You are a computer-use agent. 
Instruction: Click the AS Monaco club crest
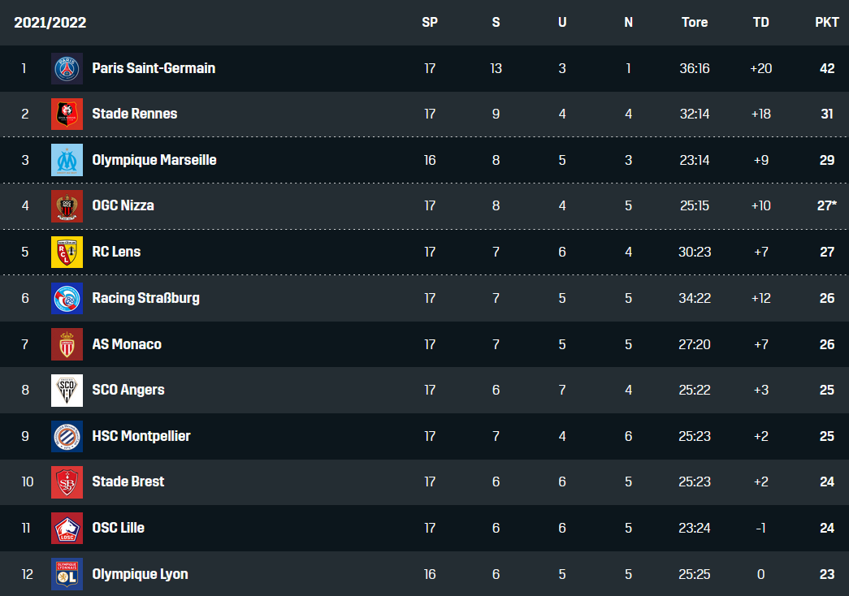[67, 343]
